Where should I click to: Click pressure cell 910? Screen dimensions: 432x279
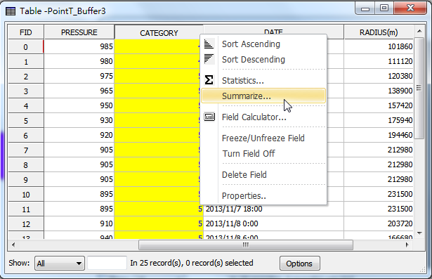tap(79, 223)
